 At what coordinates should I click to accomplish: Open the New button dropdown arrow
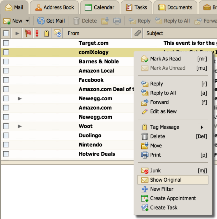coord(27,21)
